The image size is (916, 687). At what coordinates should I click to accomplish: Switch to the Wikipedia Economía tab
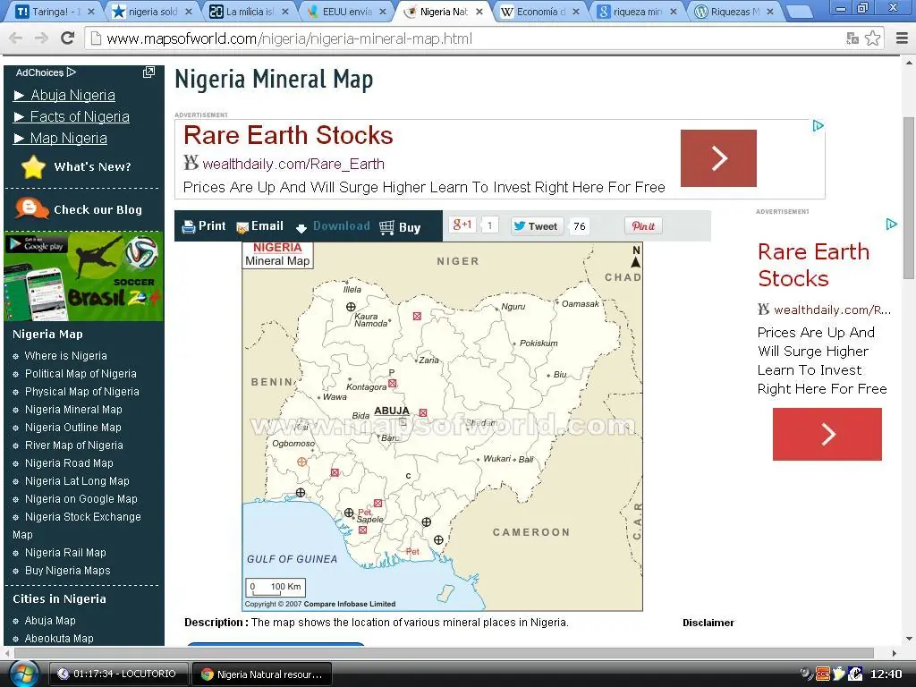(x=539, y=11)
